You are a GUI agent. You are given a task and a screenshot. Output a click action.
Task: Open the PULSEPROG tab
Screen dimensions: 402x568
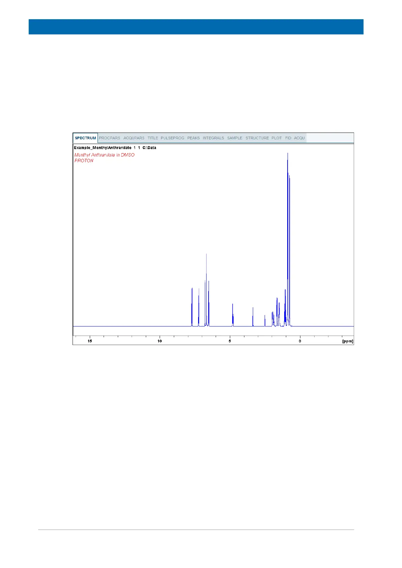tap(172, 138)
